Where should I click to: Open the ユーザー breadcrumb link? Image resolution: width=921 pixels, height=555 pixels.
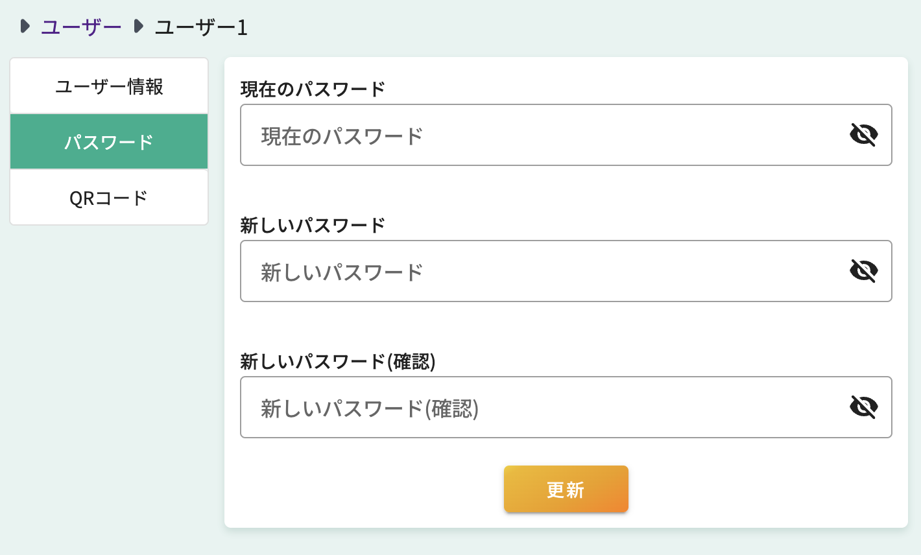(80, 27)
